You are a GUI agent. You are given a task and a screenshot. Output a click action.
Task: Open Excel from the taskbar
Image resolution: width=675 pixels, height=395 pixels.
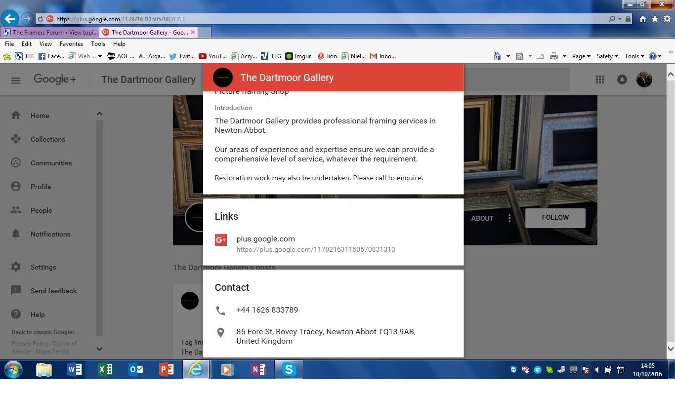(x=105, y=370)
